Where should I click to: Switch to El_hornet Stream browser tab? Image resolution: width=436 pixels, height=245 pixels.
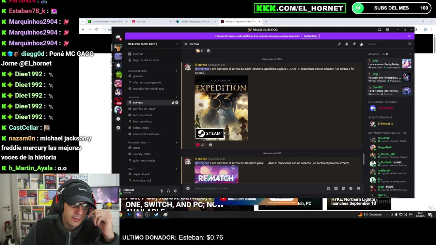(107, 21)
